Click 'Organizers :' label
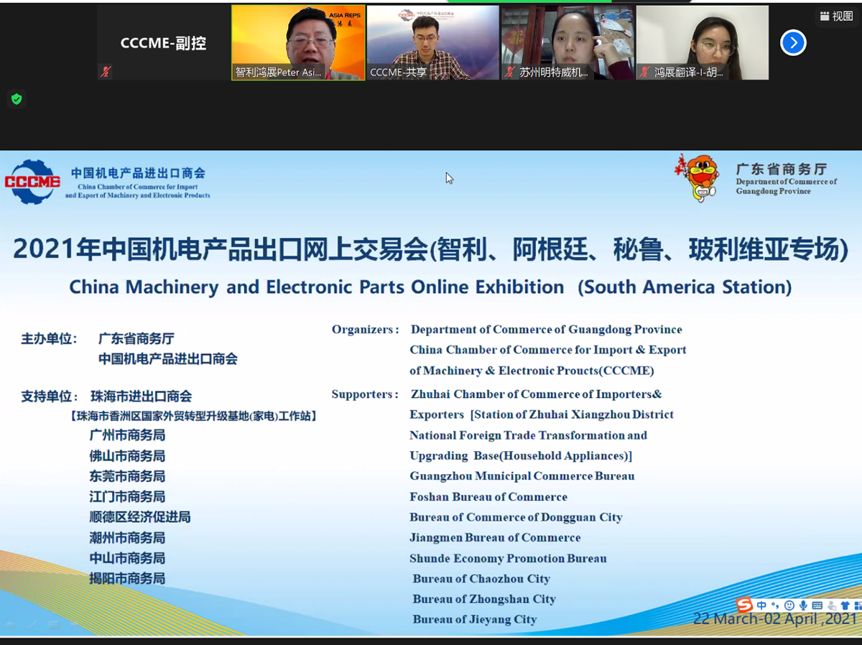 point(366,330)
